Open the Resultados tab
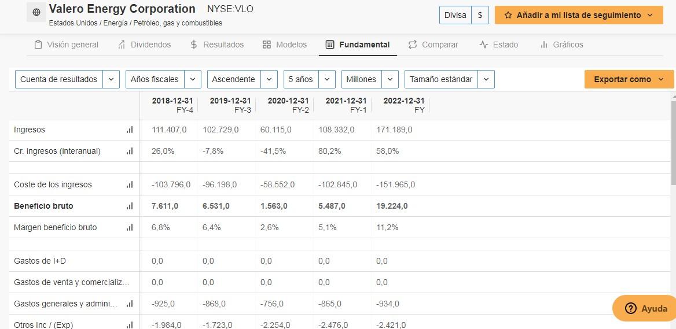 pyautogui.click(x=217, y=45)
